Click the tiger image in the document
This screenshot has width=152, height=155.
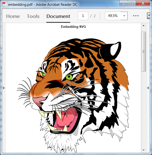pyautogui.click(x=73, y=95)
